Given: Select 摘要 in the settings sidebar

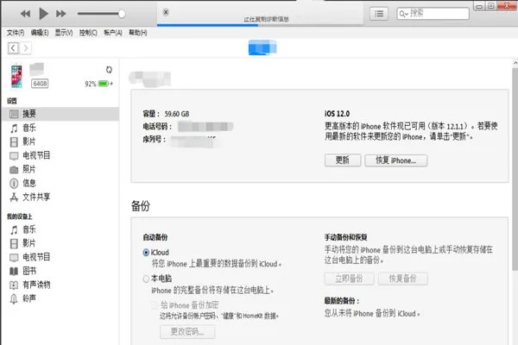Looking at the screenshot, I should [60, 114].
